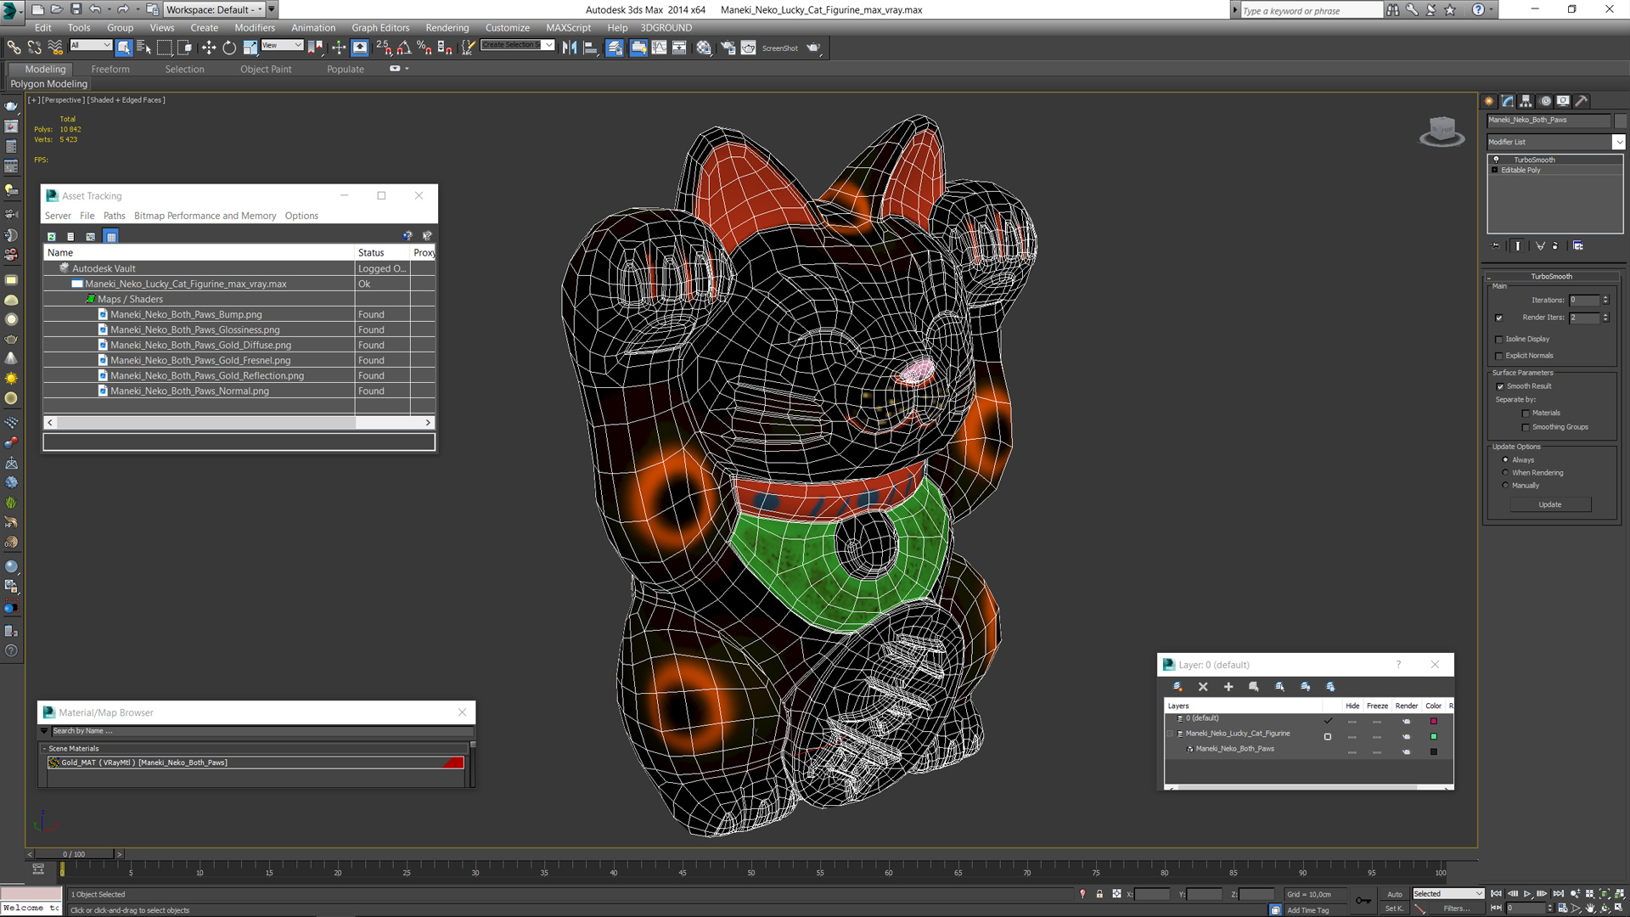This screenshot has width=1630, height=917.
Task: Click Configure Modifier Sets icon below stack
Action: click(1578, 246)
